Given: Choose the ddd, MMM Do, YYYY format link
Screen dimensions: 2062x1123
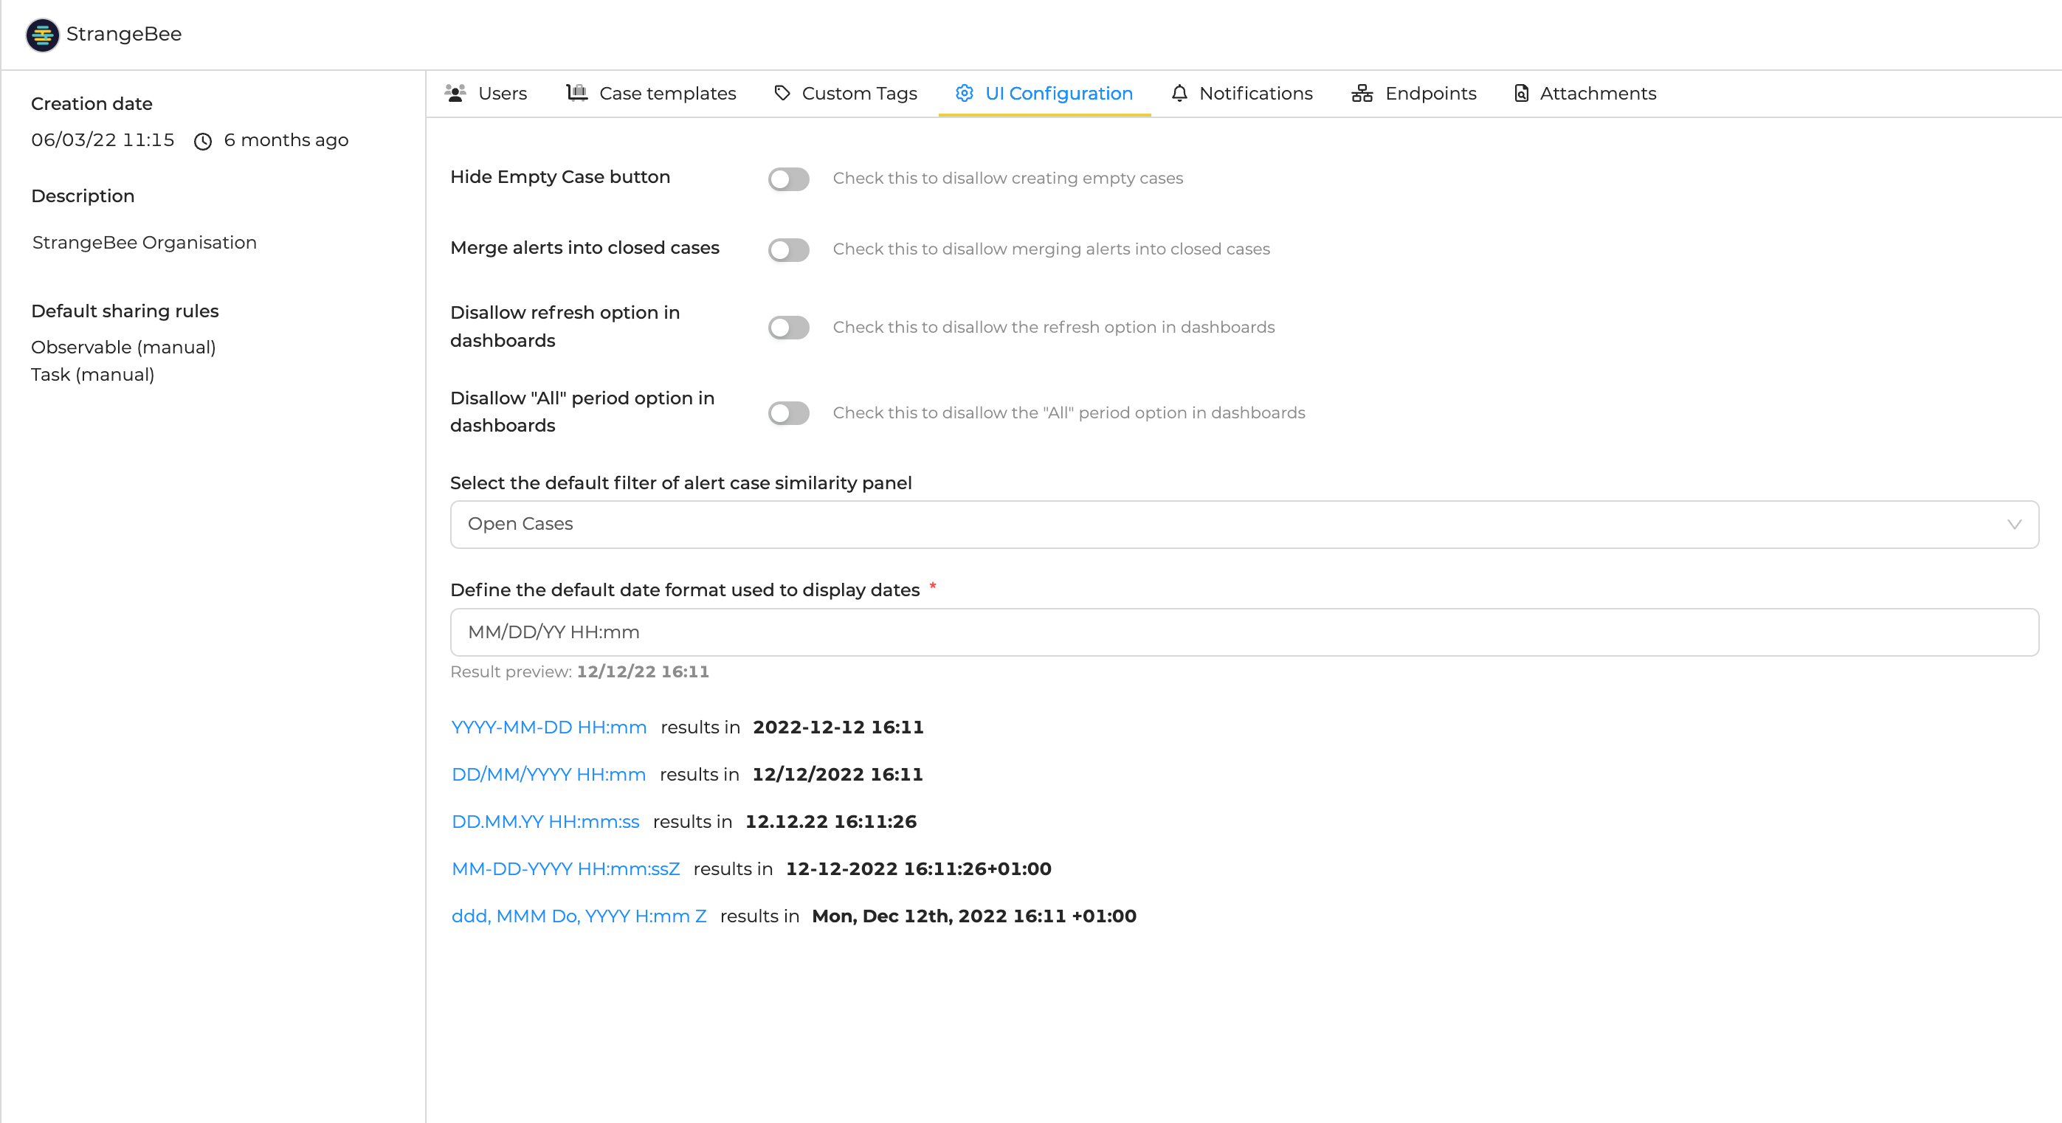Looking at the screenshot, I should (x=579, y=916).
